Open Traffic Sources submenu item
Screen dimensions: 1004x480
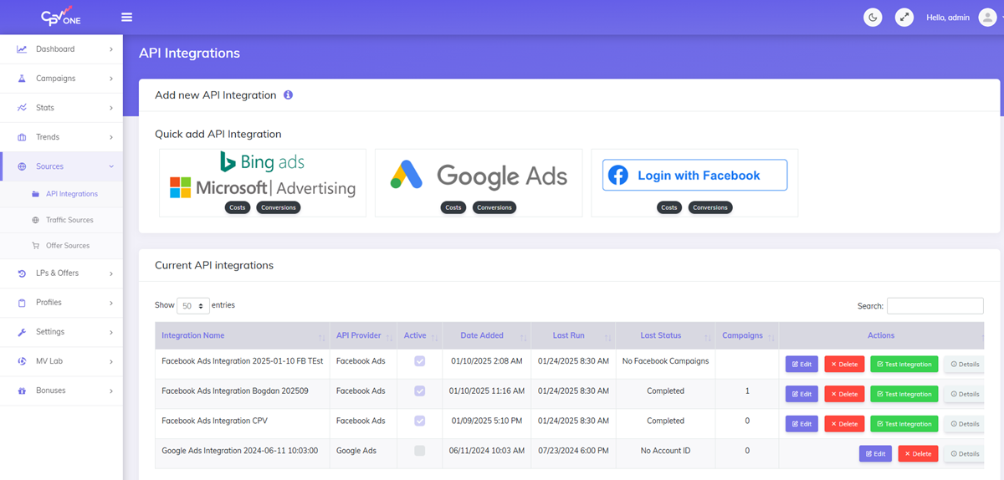(x=62, y=220)
